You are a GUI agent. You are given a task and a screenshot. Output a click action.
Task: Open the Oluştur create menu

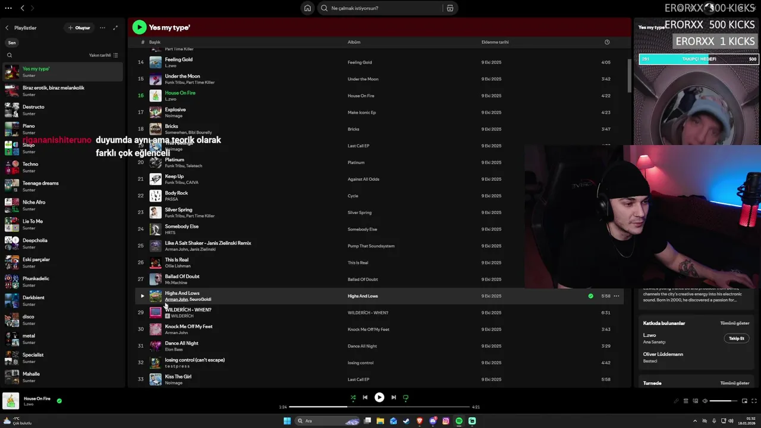79,28
